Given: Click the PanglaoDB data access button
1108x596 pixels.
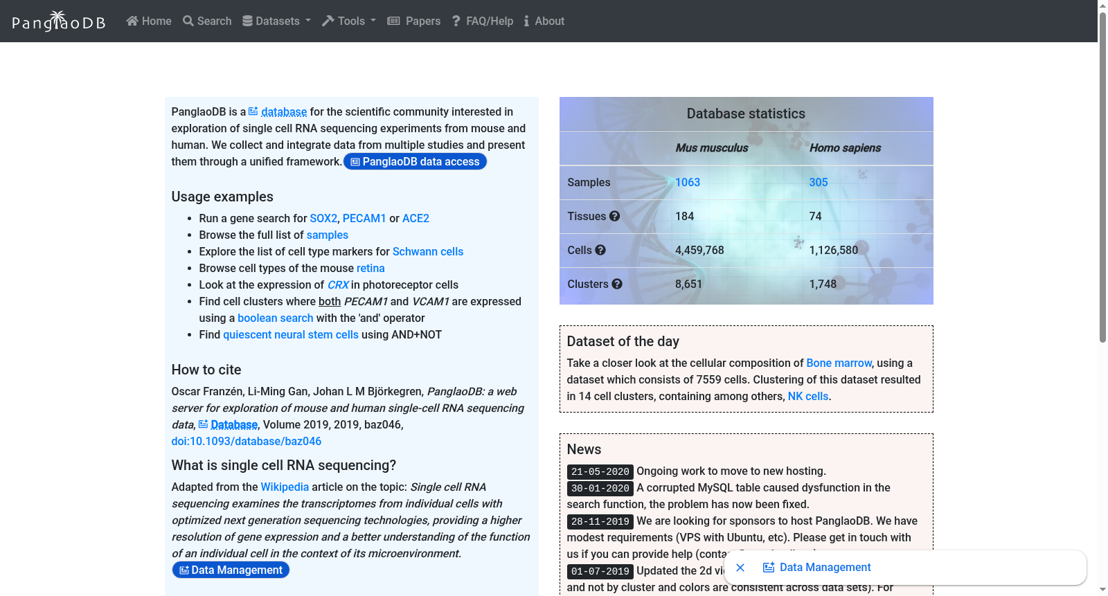Looking at the screenshot, I should tap(415, 161).
